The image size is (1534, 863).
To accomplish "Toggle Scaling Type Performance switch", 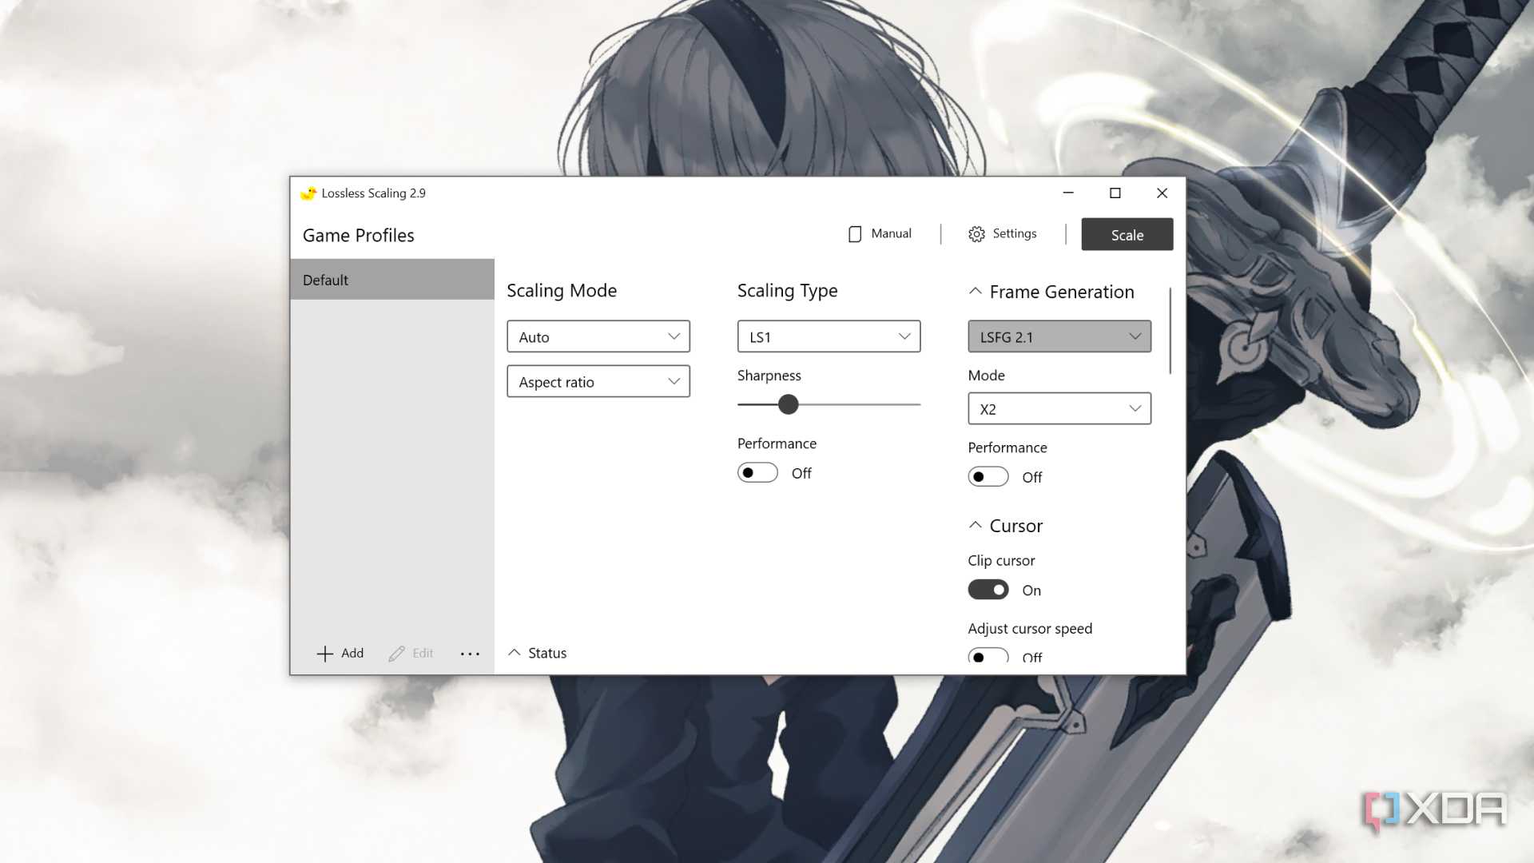I will click(757, 473).
